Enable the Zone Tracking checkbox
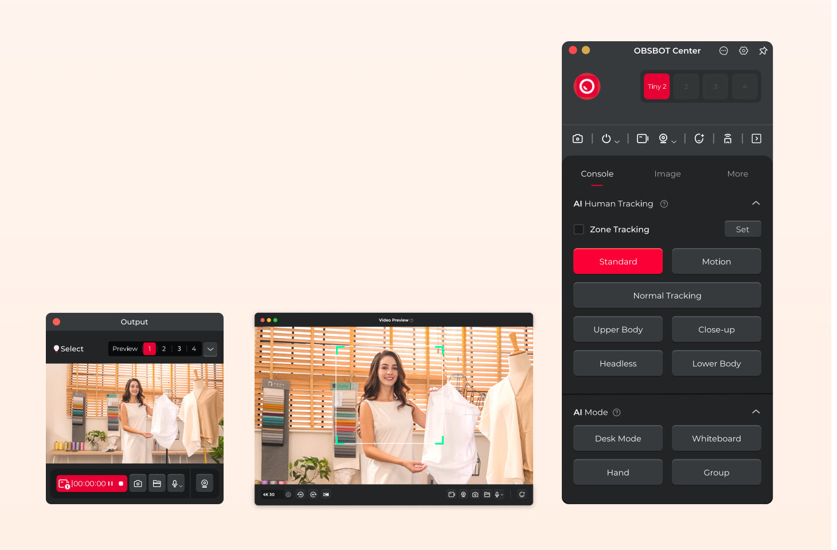The image size is (837, 550). (579, 229)
